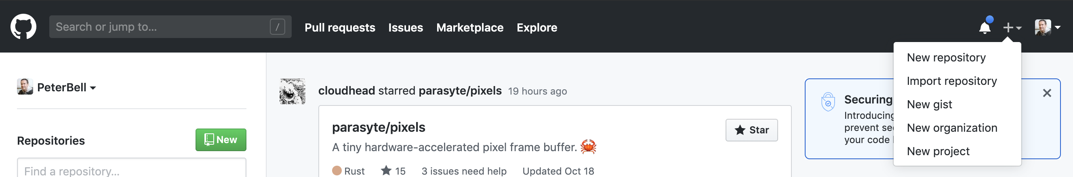Dismiss the Securing banner with X

pos(1047,93)
